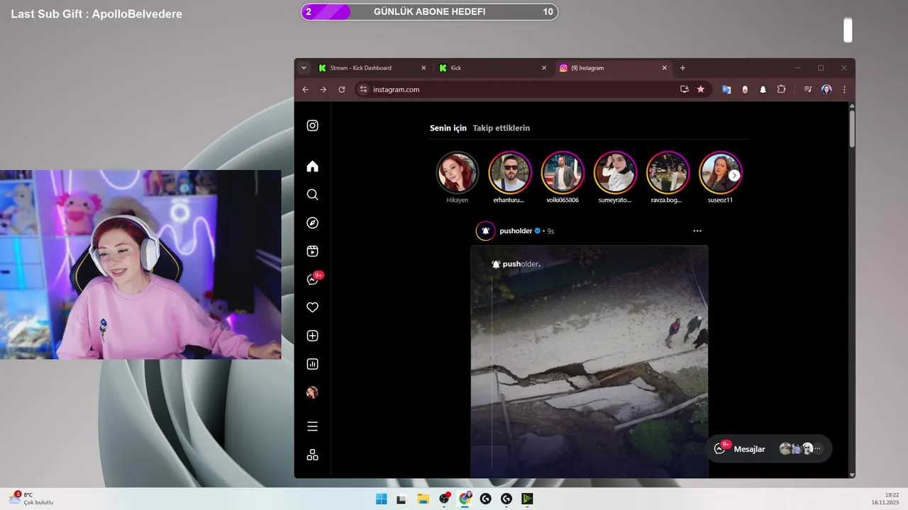Viewport: 908px width, 510px height.
Task: Open the ravza.bog story
Action: (668, 172)
